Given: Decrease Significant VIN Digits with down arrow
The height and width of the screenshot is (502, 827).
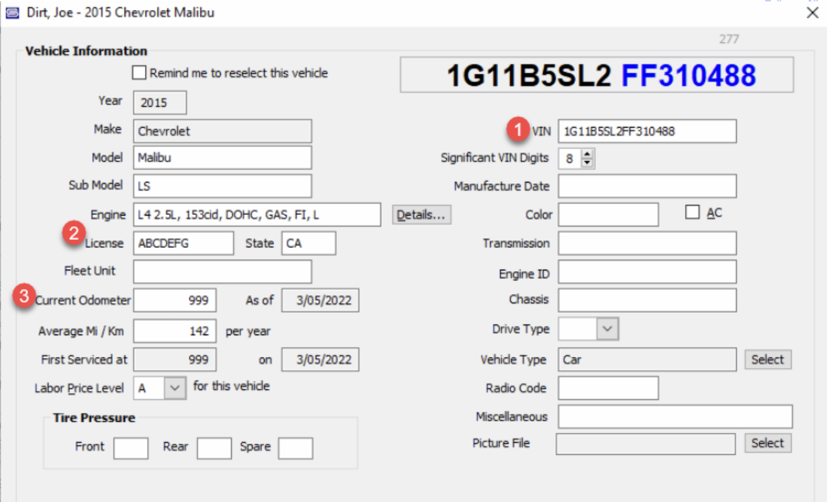Looking at the screenshot, I should 587,163.
